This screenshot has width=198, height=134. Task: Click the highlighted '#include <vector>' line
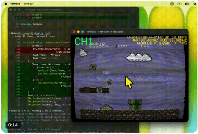(x=72, y=18)
